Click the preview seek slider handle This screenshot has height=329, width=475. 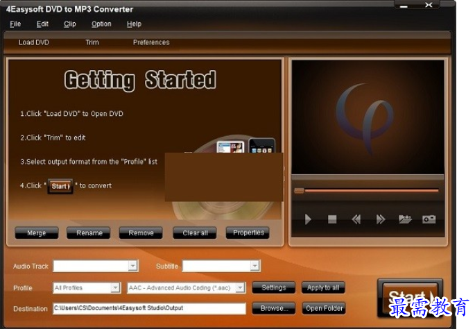(x=299, y=190)
